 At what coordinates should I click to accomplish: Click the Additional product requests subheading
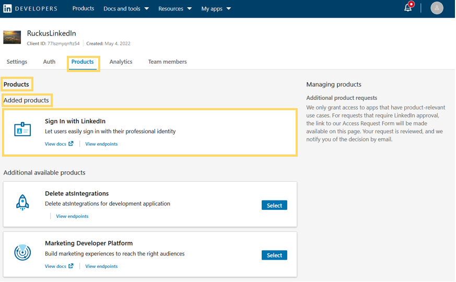pos(342,98)
